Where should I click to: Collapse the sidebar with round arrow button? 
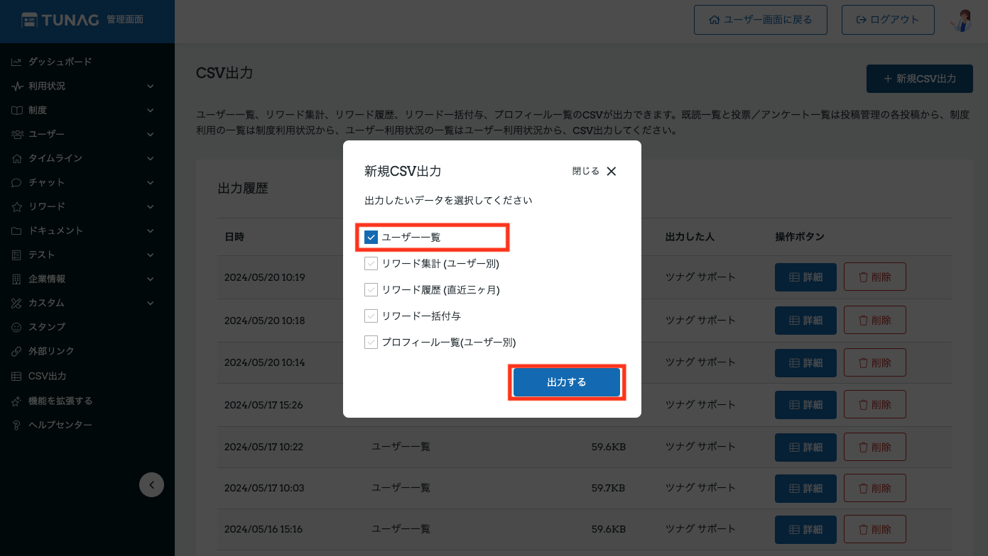click(151, 484)
